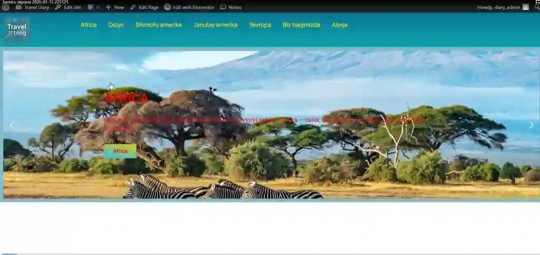Click the New plus button
Image resolution: width=540 pixels, height=255 pixels.
point(114,7)
